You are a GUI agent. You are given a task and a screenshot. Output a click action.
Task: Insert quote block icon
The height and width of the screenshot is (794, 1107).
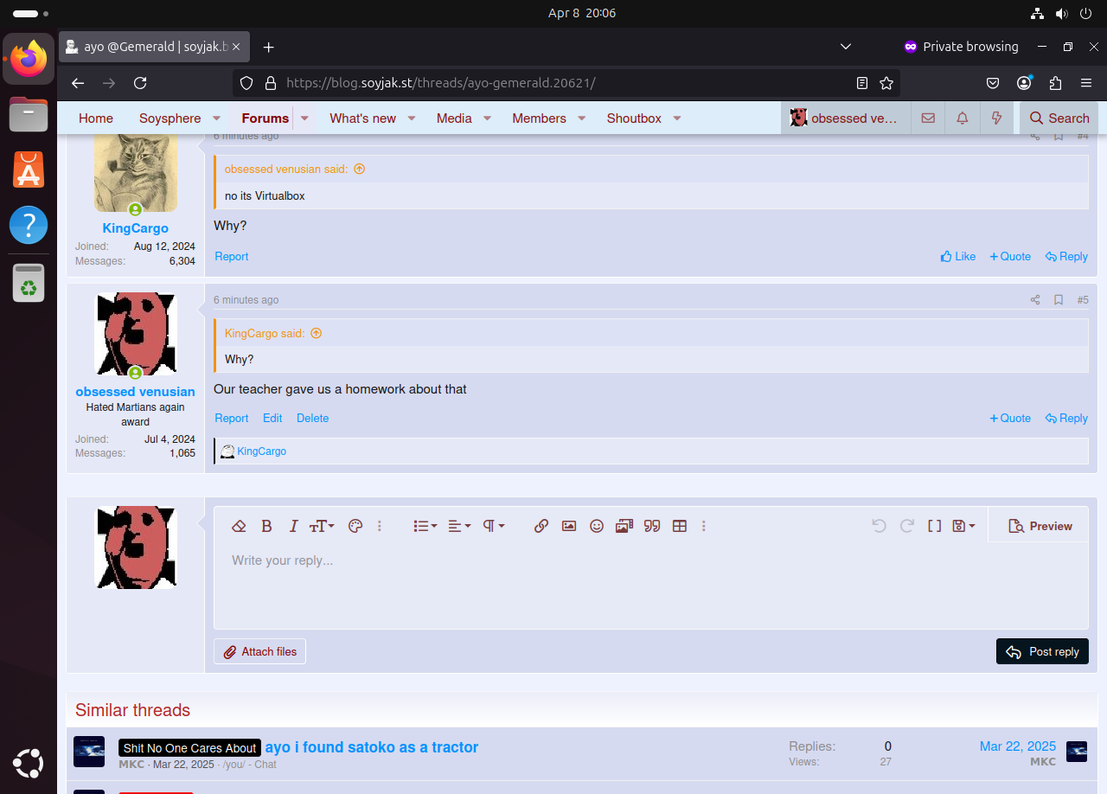[652, 526]
